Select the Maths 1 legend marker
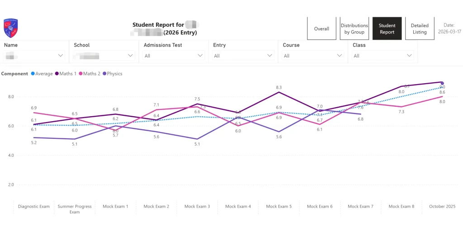This screenshot has height=232, width=463. [x=57, y=74]
